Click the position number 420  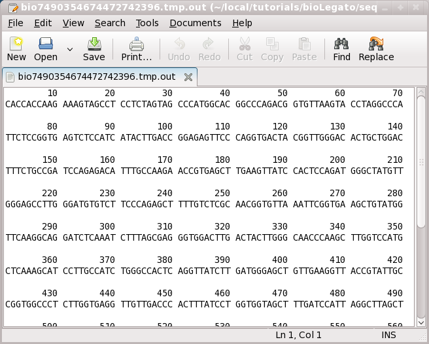coord(395,260)
